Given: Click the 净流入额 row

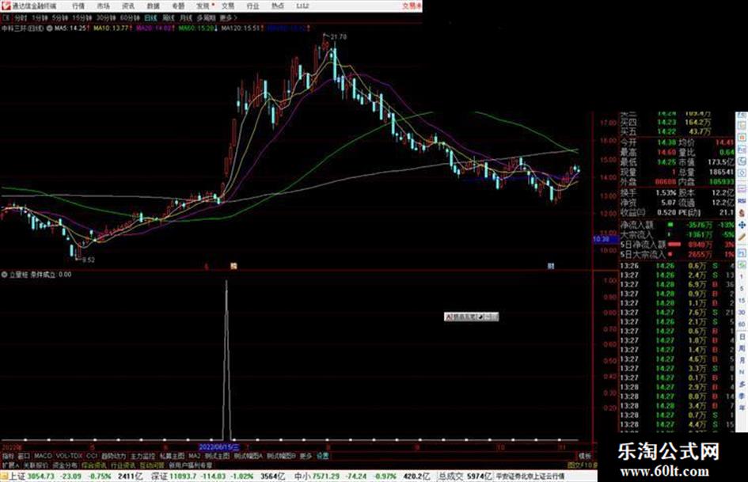Looking at the screenshot, I should (677, 225).
